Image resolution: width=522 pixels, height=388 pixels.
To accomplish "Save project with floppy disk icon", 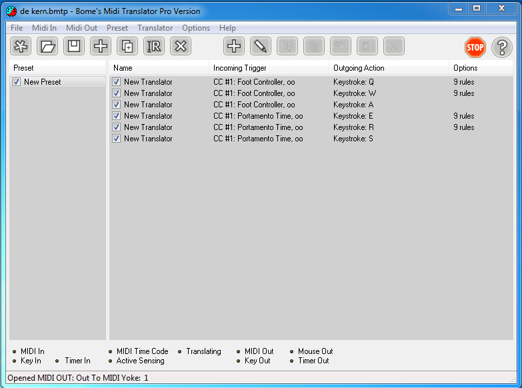I will pyautogui.click(x=74, y=46).
